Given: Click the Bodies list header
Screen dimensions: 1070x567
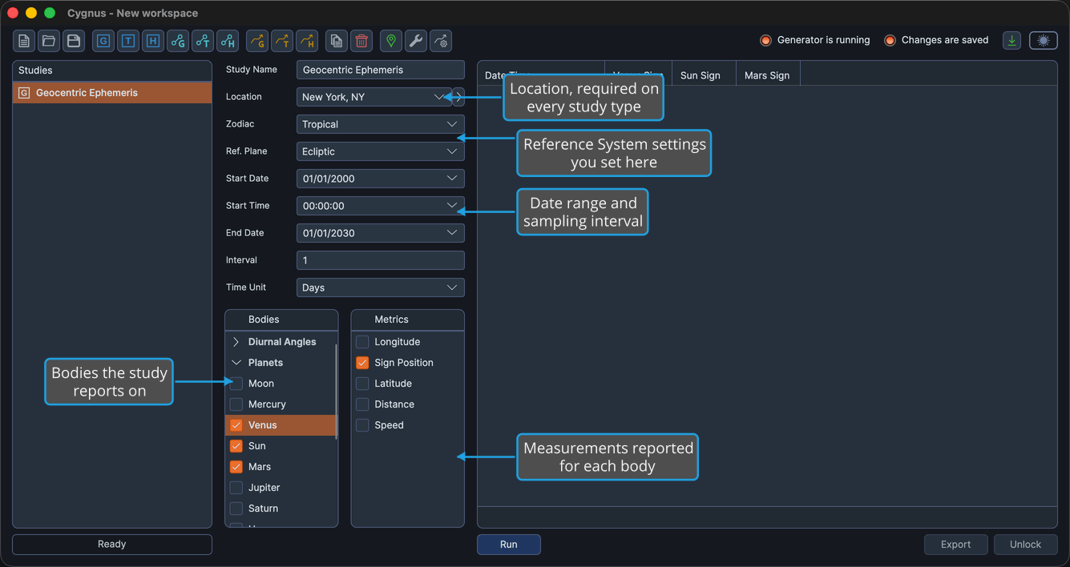Looking at the screenshot, I should 281,320.
